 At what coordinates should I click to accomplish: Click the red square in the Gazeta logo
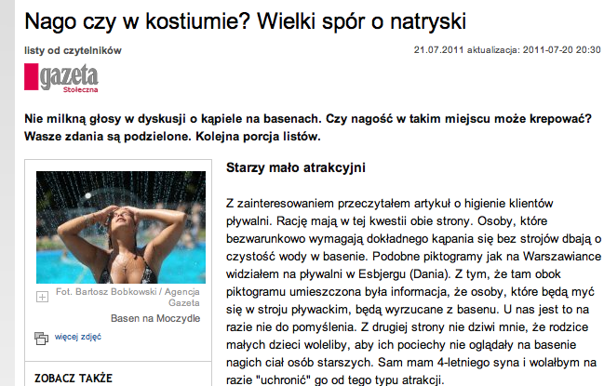32,76
